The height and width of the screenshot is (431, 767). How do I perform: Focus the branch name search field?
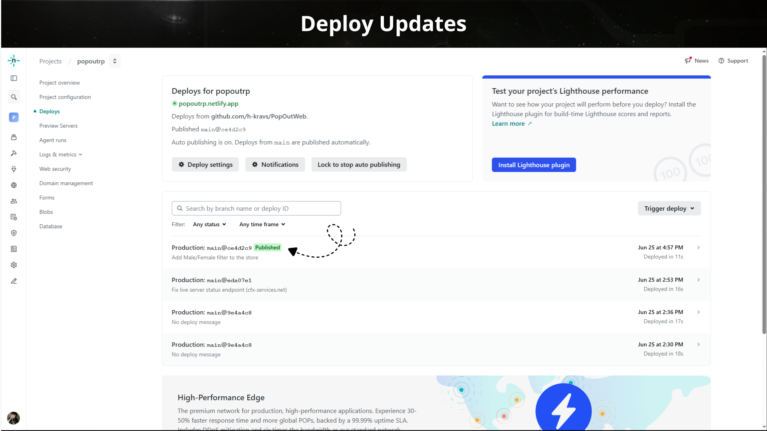(x=256, y=208)
